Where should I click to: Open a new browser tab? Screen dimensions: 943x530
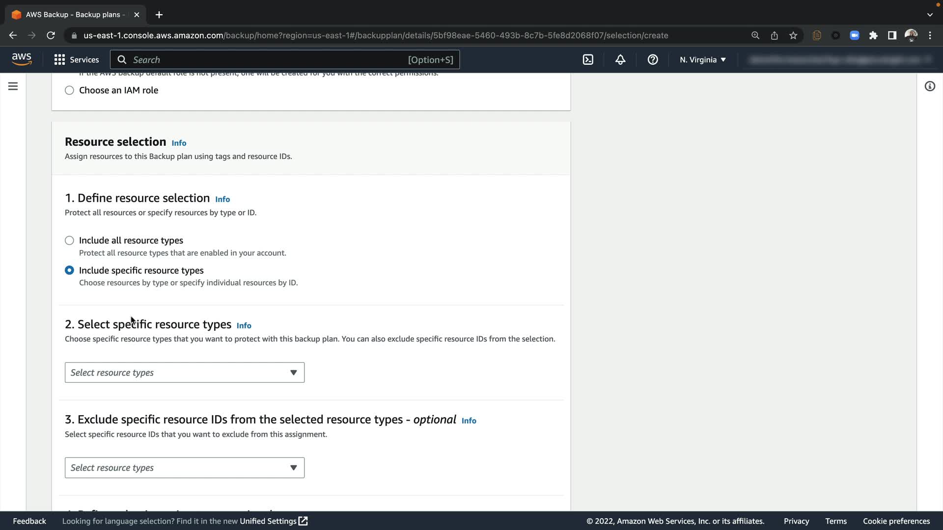tap(159, 15)
